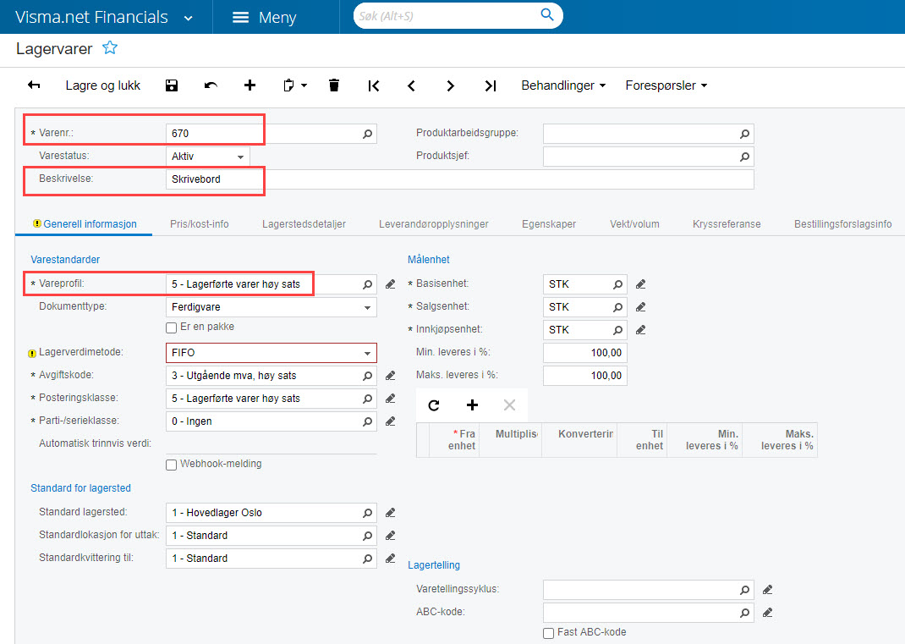Click the back arrow toolbar icon
The image size is (905, 644).
[34, 85]
